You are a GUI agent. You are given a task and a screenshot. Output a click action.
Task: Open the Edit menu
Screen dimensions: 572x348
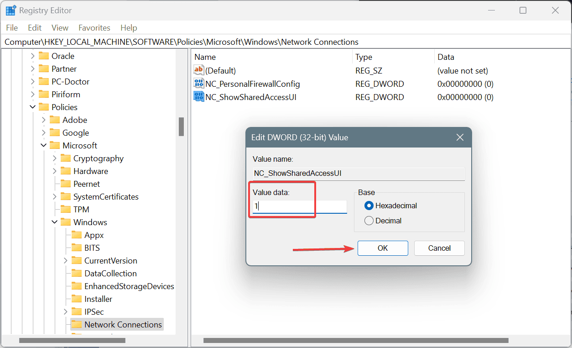[35, 28]
